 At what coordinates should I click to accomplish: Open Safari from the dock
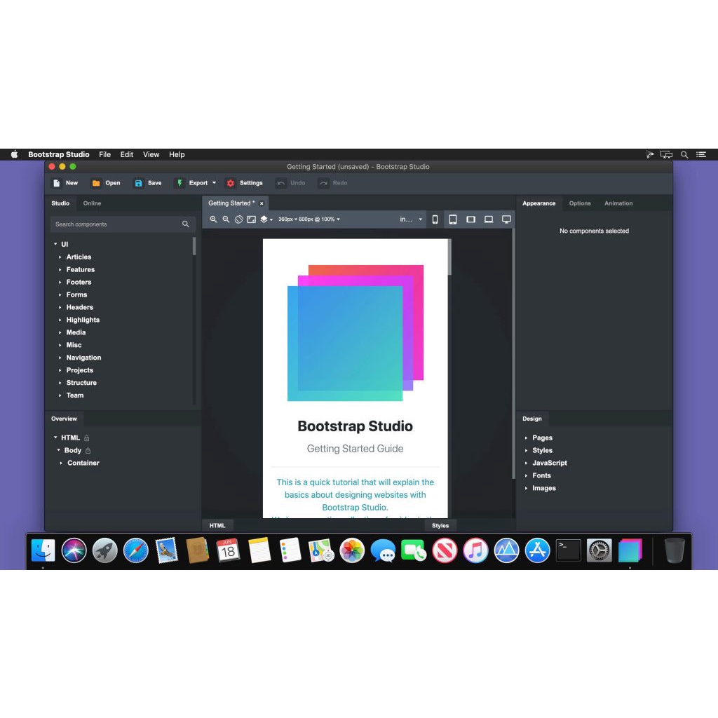tap(136, 550)
